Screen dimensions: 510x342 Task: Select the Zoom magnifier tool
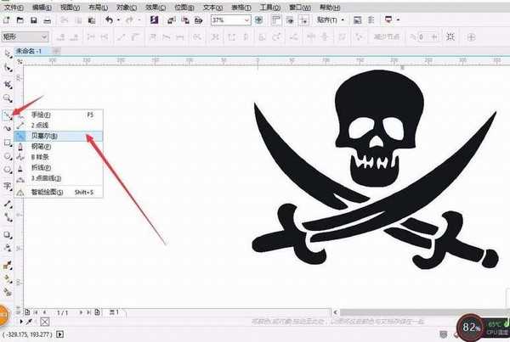(8, 98)
